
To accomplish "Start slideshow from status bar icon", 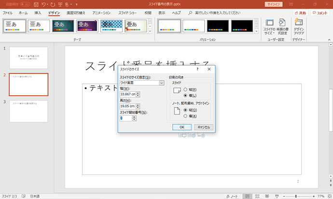I will (277, 196).
